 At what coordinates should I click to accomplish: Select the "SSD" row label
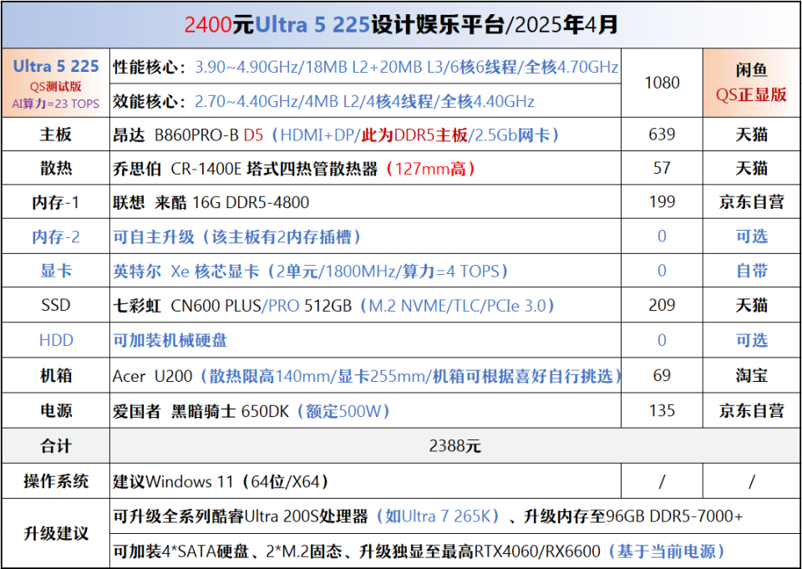pyautogui.click(x=56, y=306)
